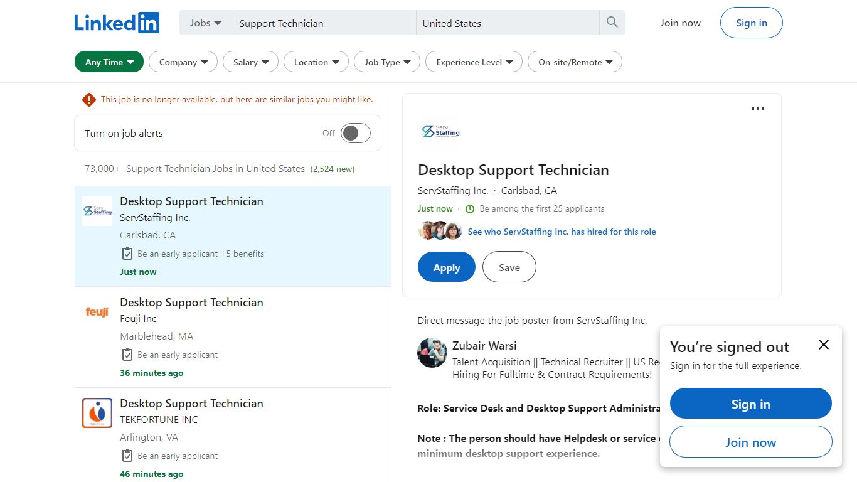This screenshot has height=482, width=857.
Task: Click the '46 minutes ago' timestamp
Action: pos(152,474)
